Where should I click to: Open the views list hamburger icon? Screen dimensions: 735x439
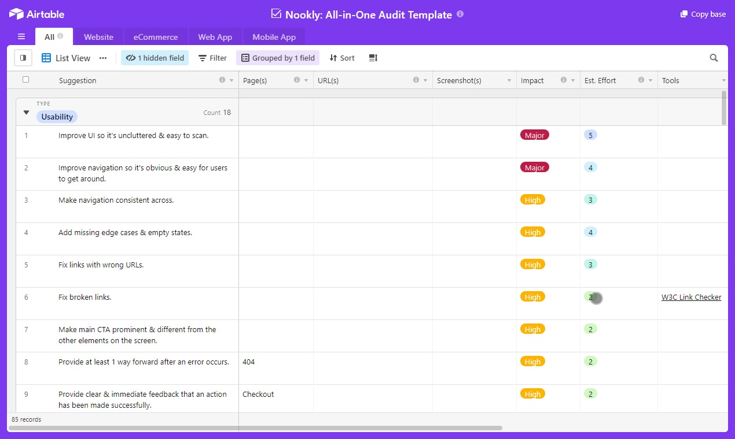click(x=21, y=36)
